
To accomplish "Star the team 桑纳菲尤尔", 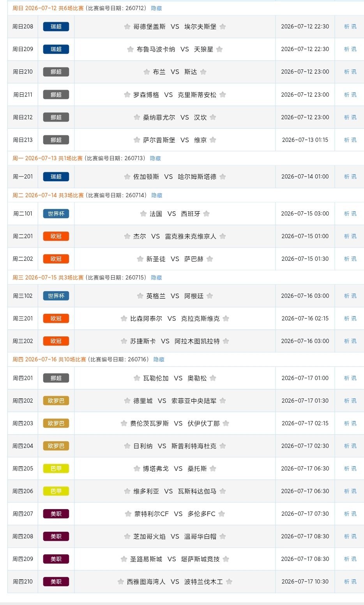I will pos(137,117).
